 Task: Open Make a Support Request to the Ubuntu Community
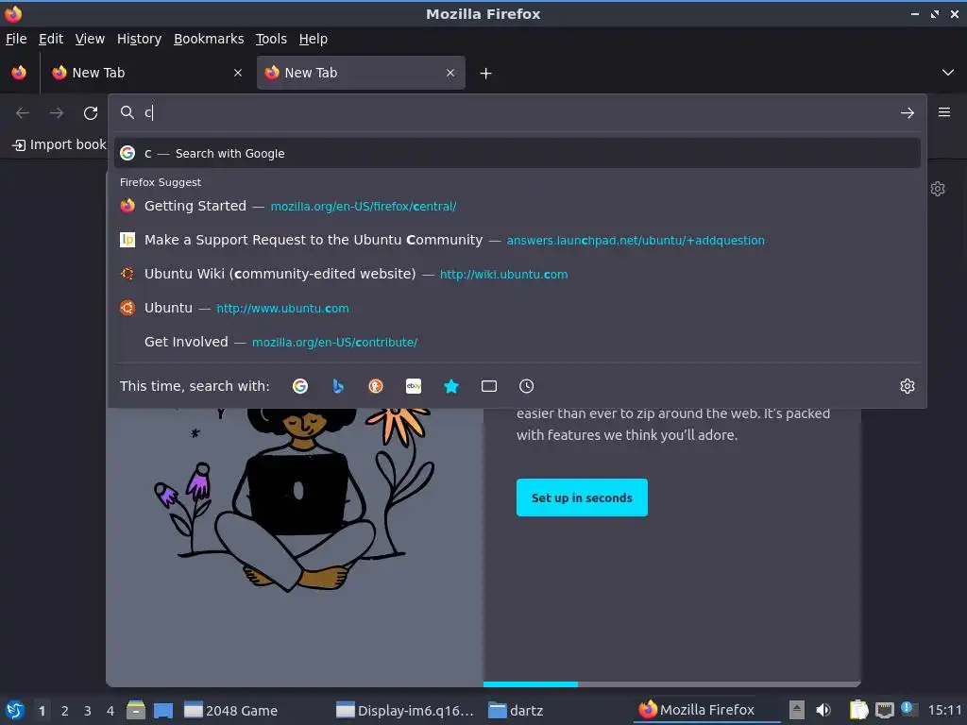coord(517,240)
